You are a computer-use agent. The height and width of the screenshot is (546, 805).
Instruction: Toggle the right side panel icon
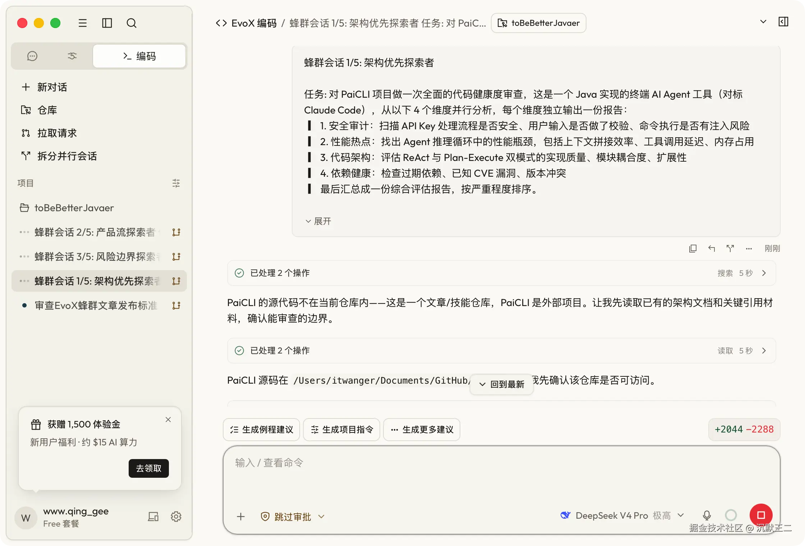coord(783,22)
